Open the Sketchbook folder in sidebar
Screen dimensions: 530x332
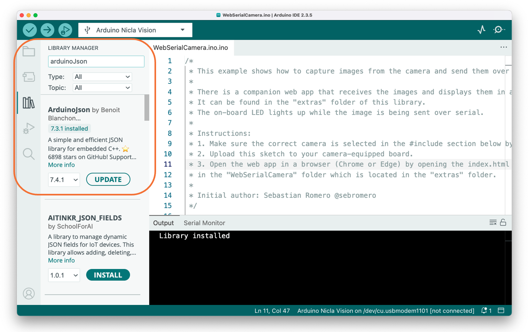[29, 51]
